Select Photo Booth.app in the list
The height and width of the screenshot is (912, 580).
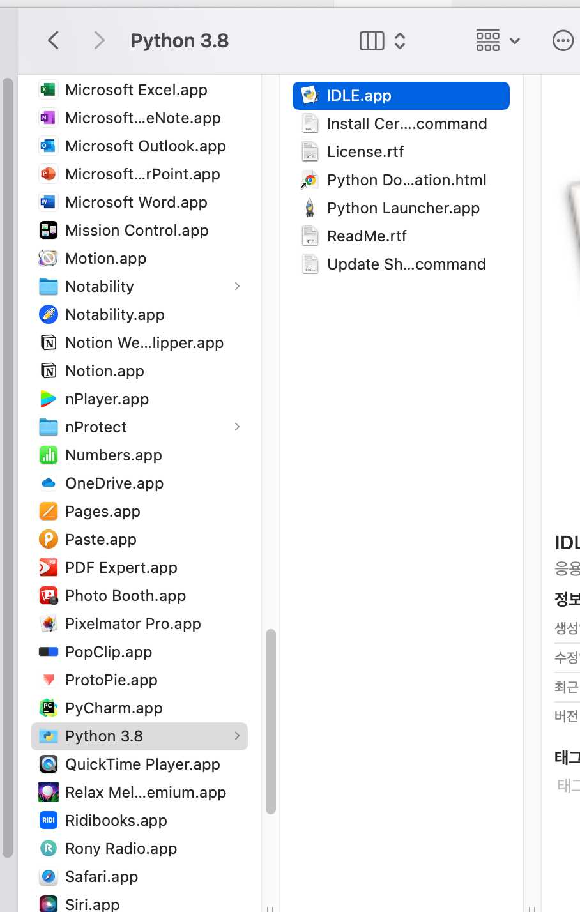(x=139, y=596)
